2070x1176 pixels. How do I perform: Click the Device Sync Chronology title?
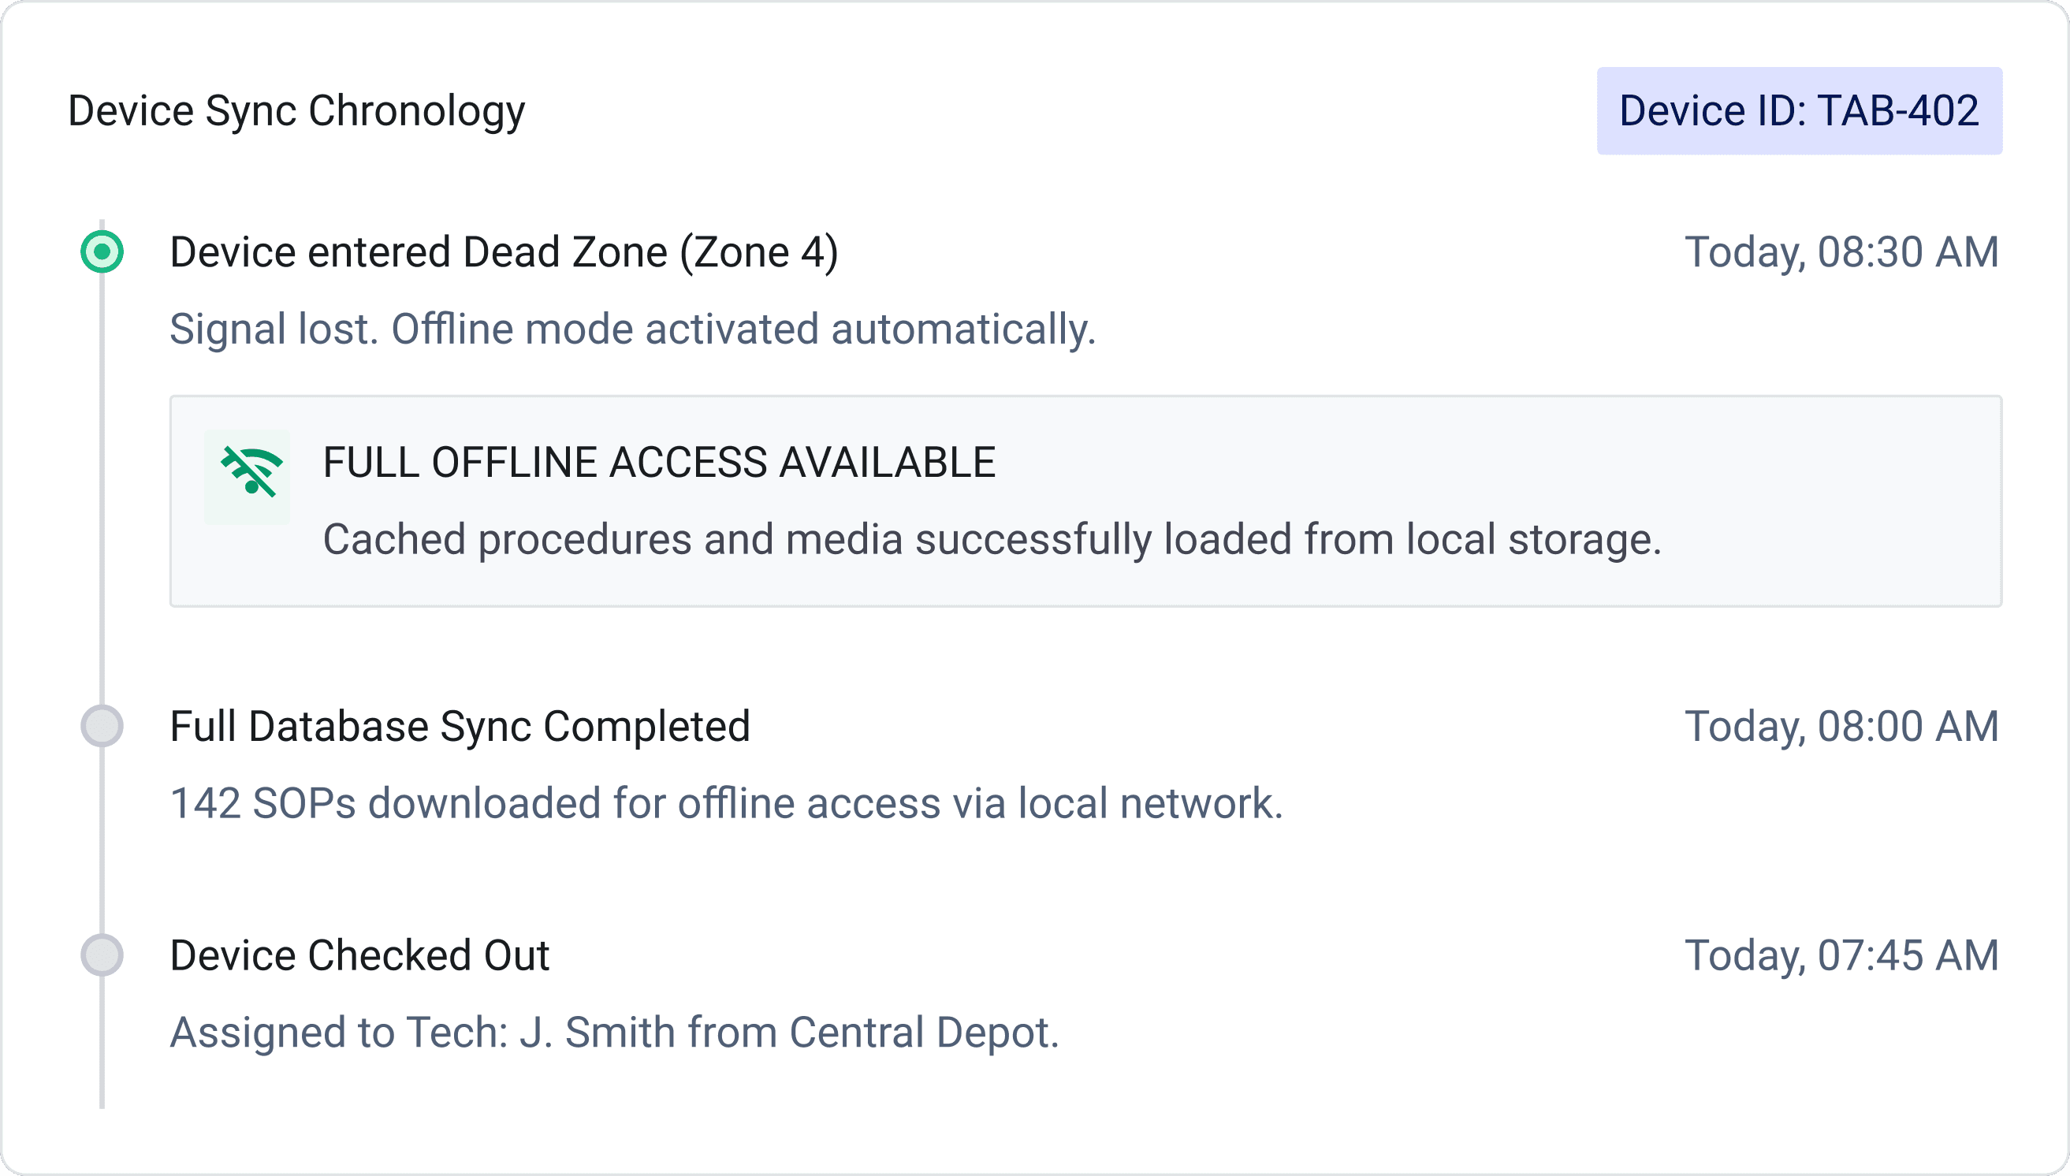(296, 110)
